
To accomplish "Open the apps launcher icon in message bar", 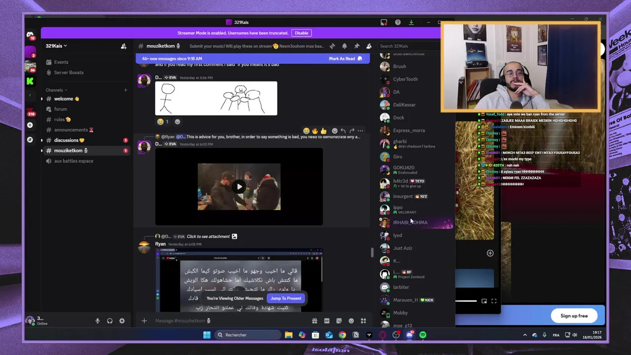I will [363, 321].
